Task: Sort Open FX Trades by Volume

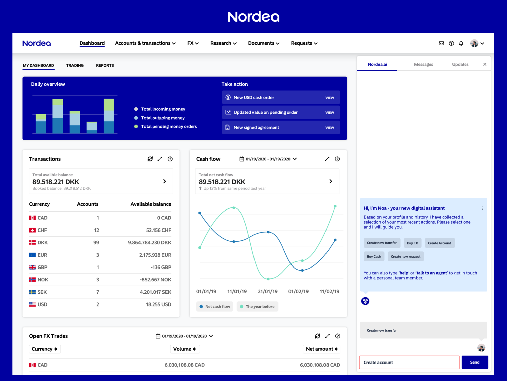Action: (x=185, y=349)
